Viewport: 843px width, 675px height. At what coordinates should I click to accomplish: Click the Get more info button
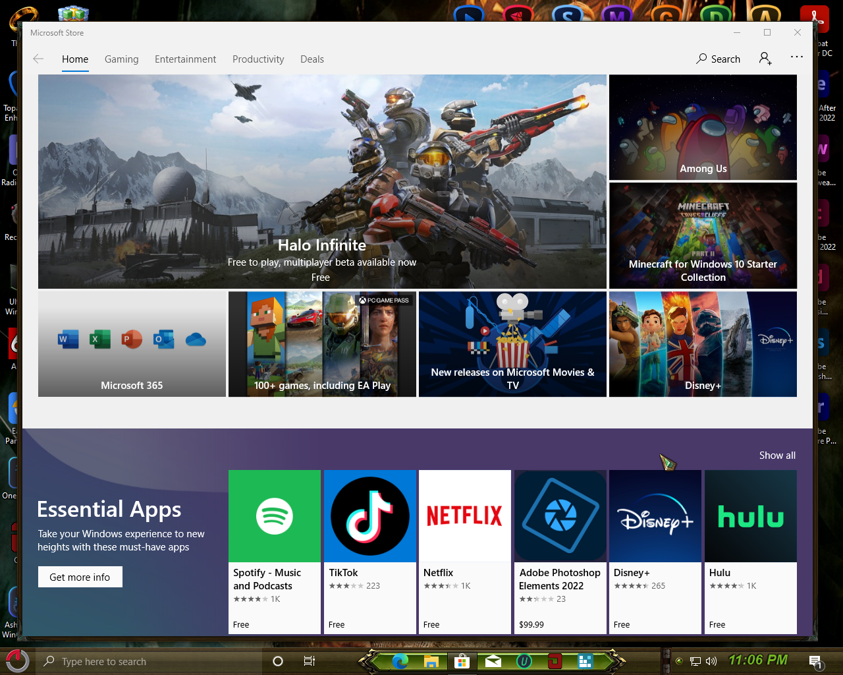pyautogui.click(x=80, y=577)
